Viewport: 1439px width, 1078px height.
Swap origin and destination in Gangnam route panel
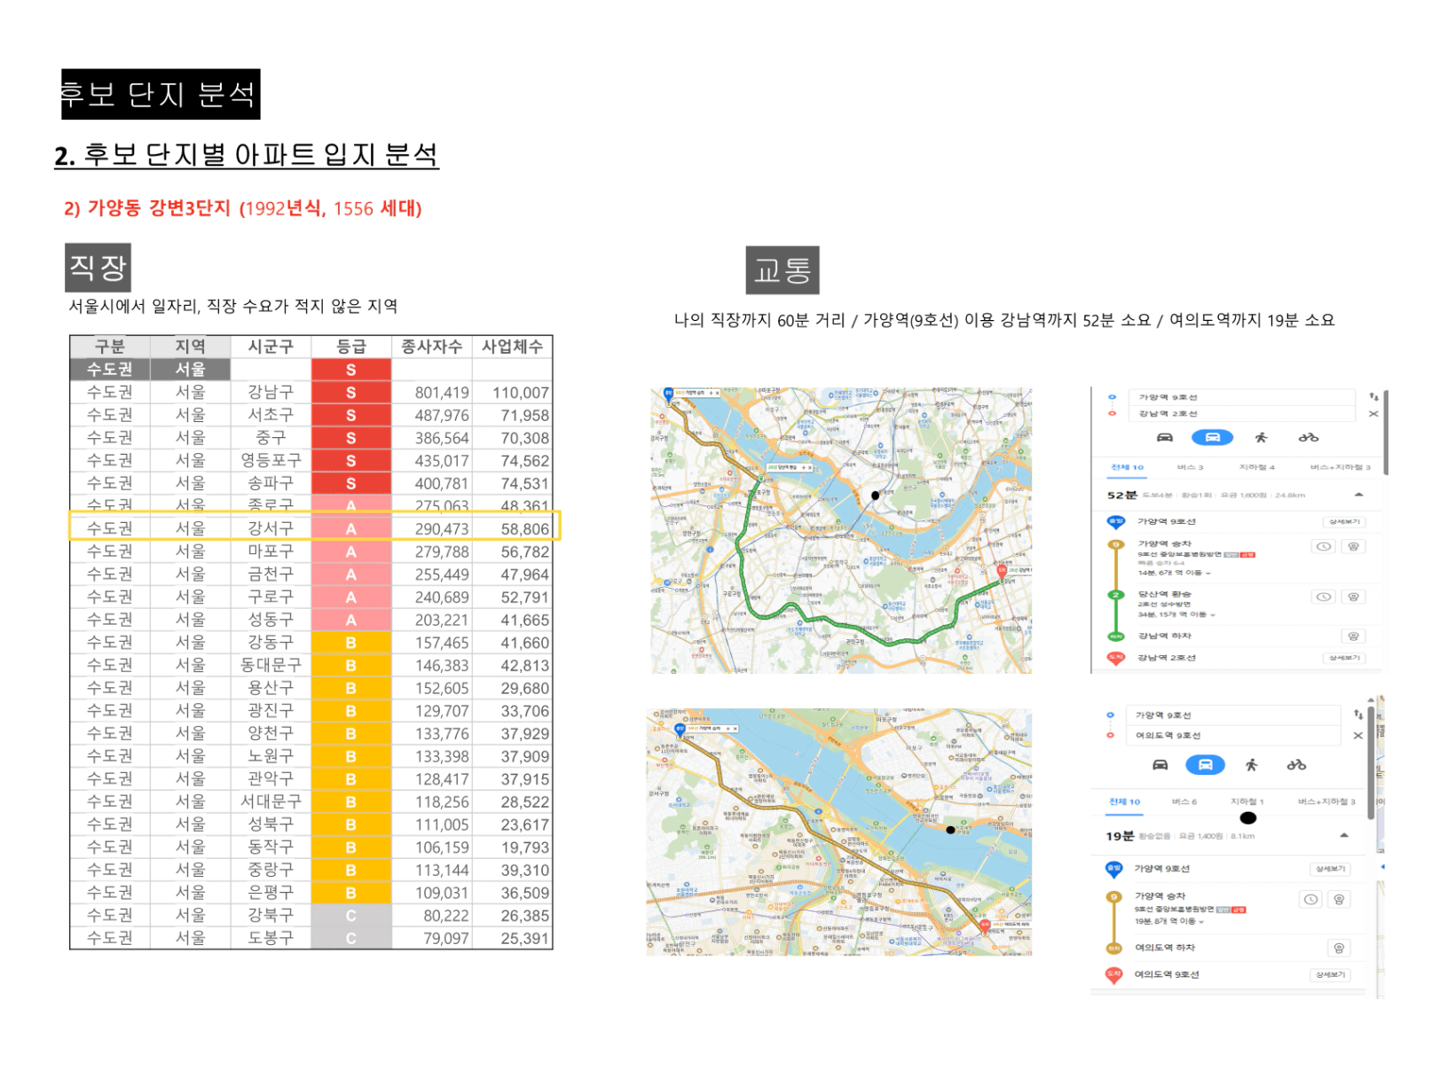(x=1373, y=397)
